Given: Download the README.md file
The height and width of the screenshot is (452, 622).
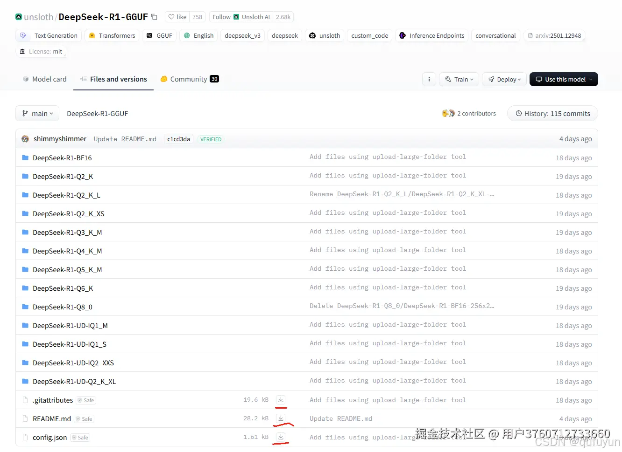Looking at the screenshot, I should click(x=281, y=418).
